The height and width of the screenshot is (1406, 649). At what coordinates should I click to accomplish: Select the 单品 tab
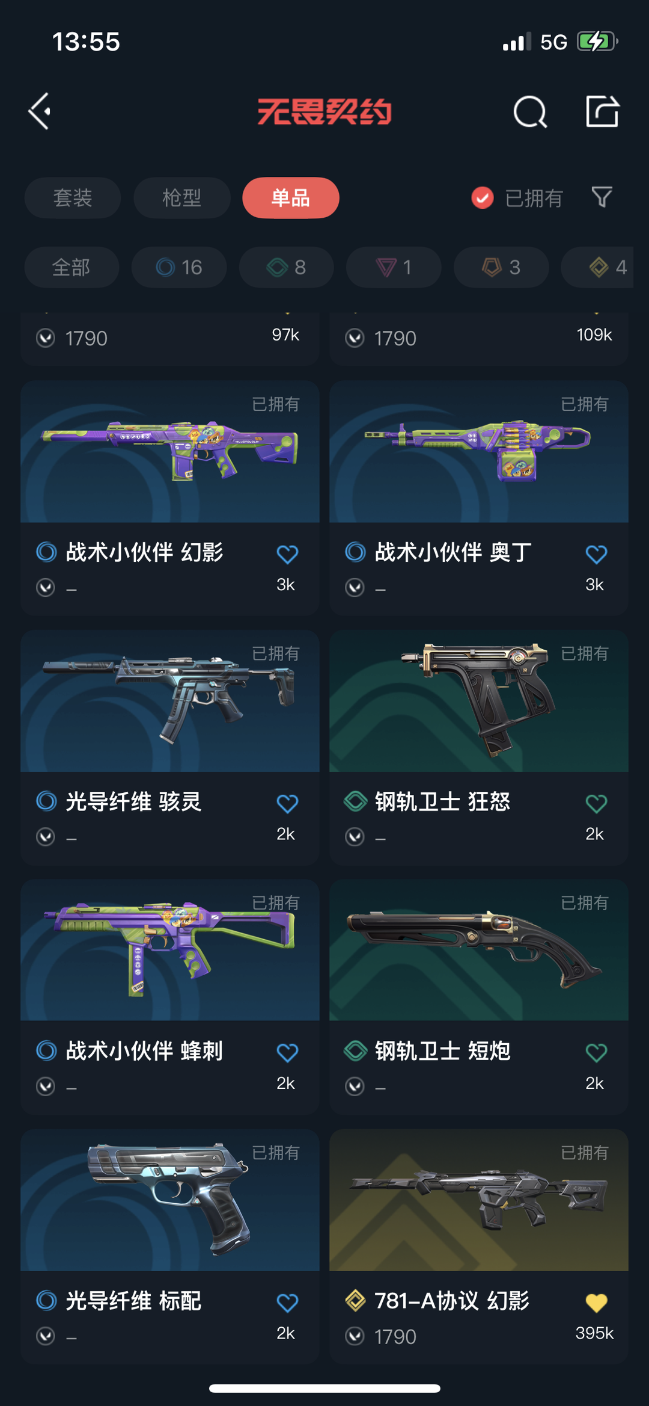(x=291, y=197)
